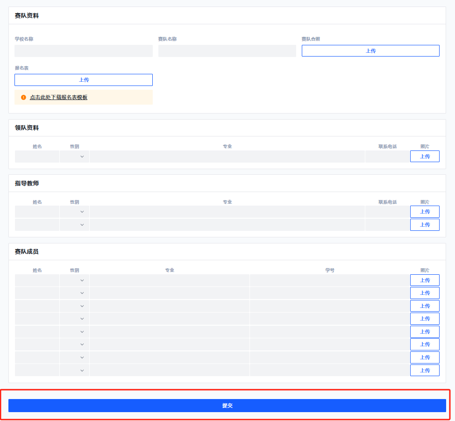Click the school name (学校名称) input field
Screen dimensions: 455x421
[x=84, y=51]
